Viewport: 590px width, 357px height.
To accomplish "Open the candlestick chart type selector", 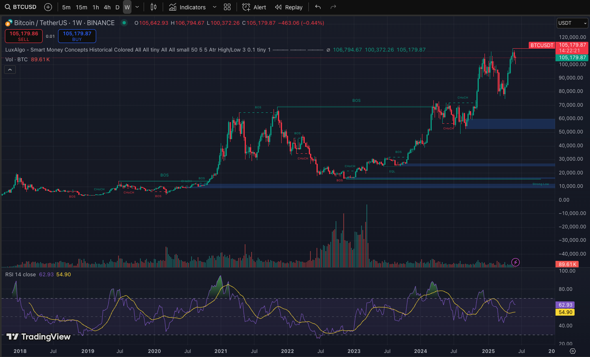I will [153, 7].
